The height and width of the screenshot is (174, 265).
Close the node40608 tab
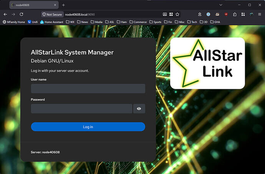[x=55, y=5]
